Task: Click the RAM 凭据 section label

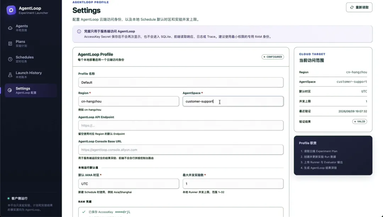Action: 85,202
